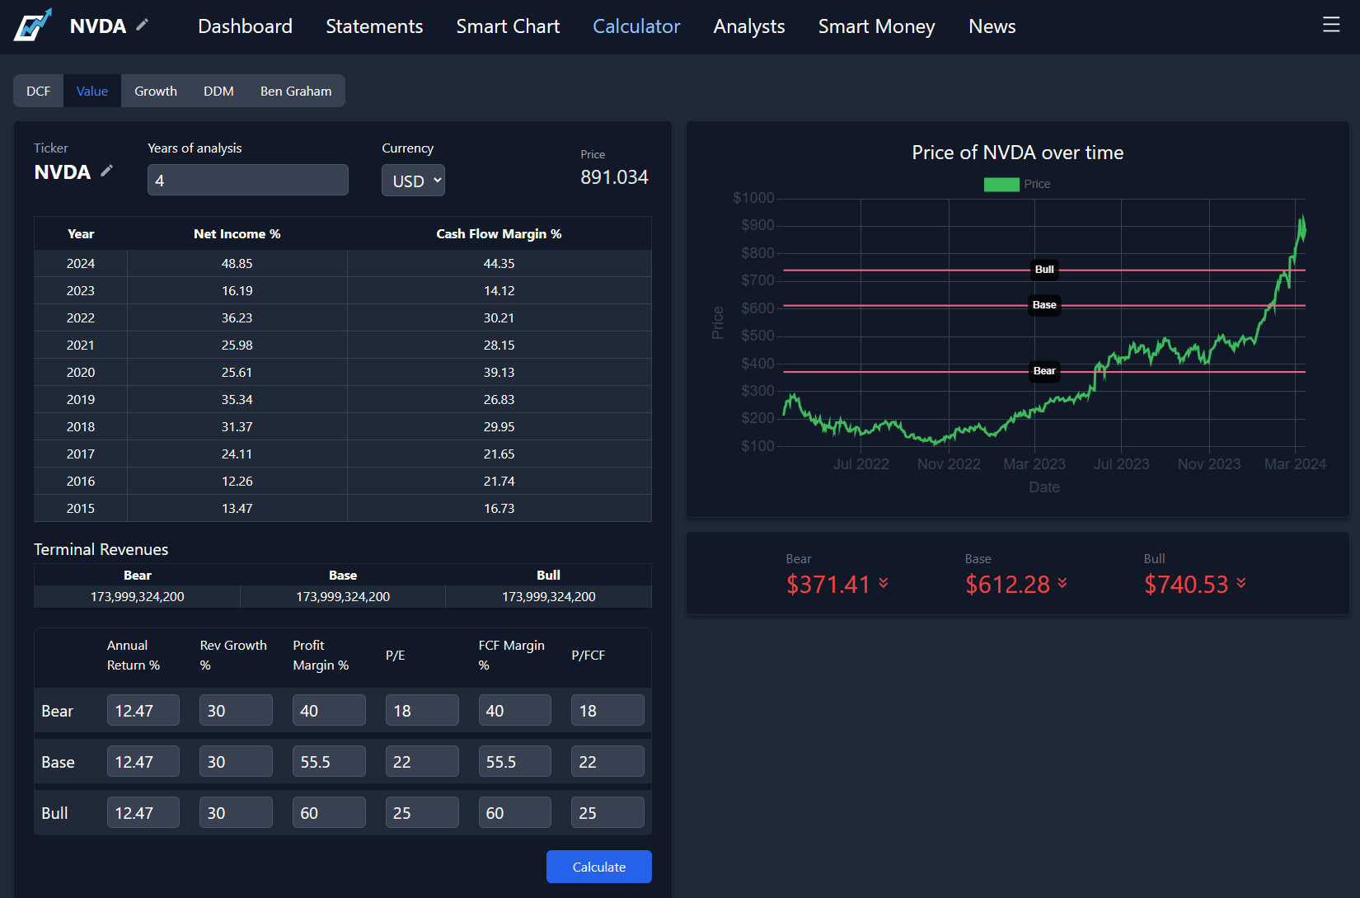
Task: Switch to the DCF tab
Action: click(x=39, y=92)
